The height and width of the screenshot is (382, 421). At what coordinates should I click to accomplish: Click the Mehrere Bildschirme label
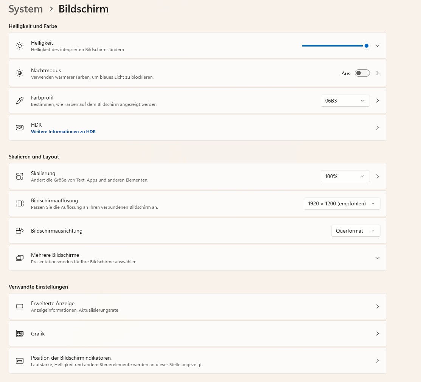coord(55,255)
